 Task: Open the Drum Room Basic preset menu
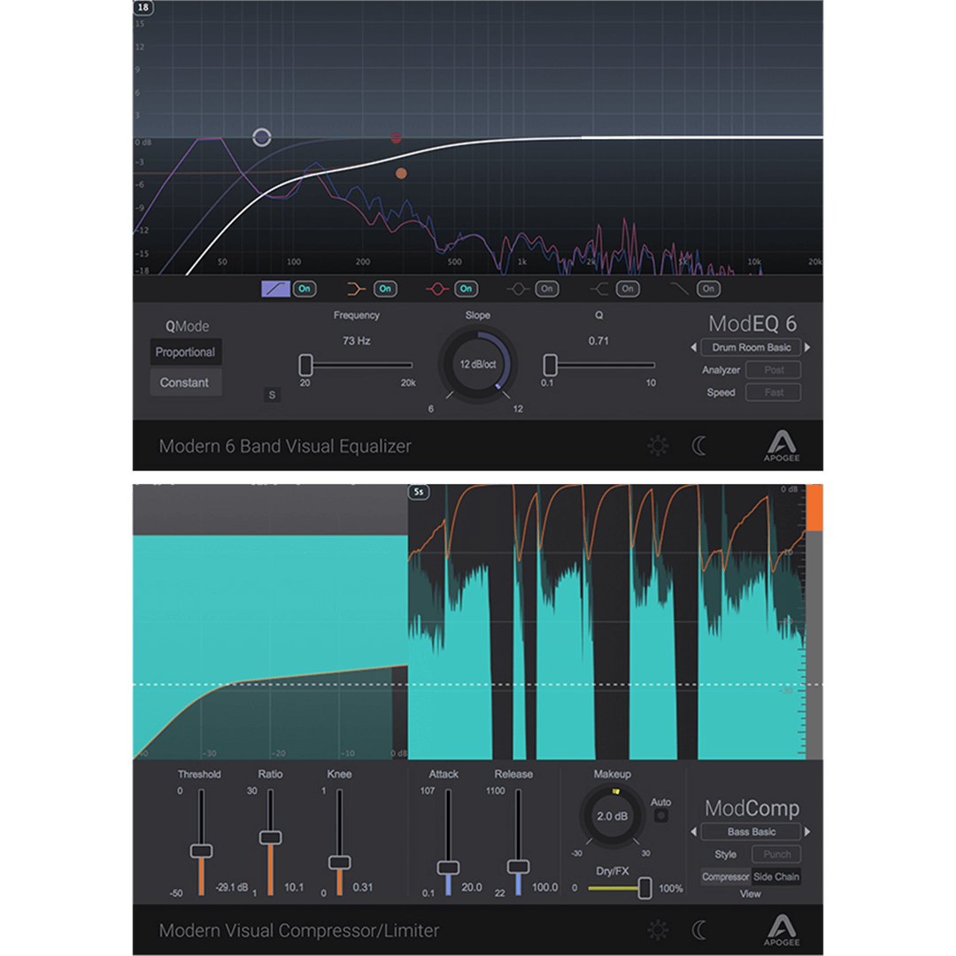click(752, 348)
